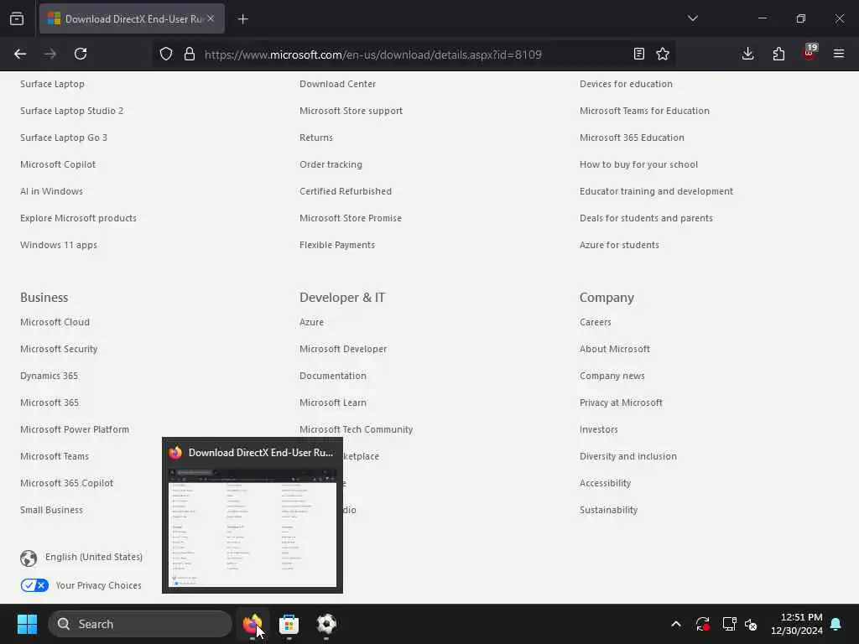Open the Firefox downloads panel
This screenshot has width=859, height=644.
point(747,54)
